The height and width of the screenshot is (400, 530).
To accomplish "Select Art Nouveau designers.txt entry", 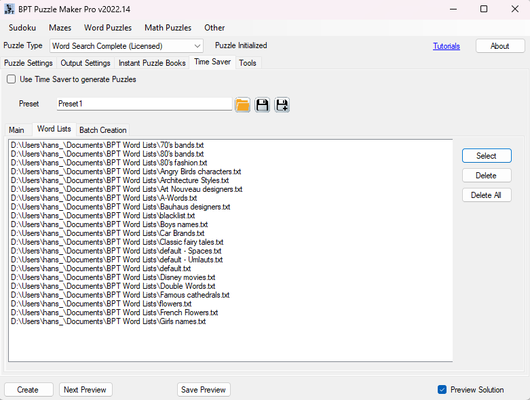I will pos(126,189).
